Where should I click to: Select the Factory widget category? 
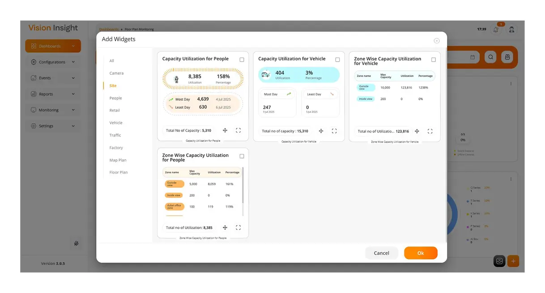point(116,148)
